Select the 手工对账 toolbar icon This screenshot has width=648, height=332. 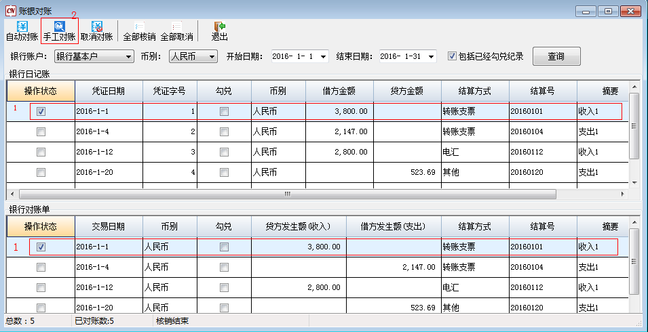pos(59,27)
